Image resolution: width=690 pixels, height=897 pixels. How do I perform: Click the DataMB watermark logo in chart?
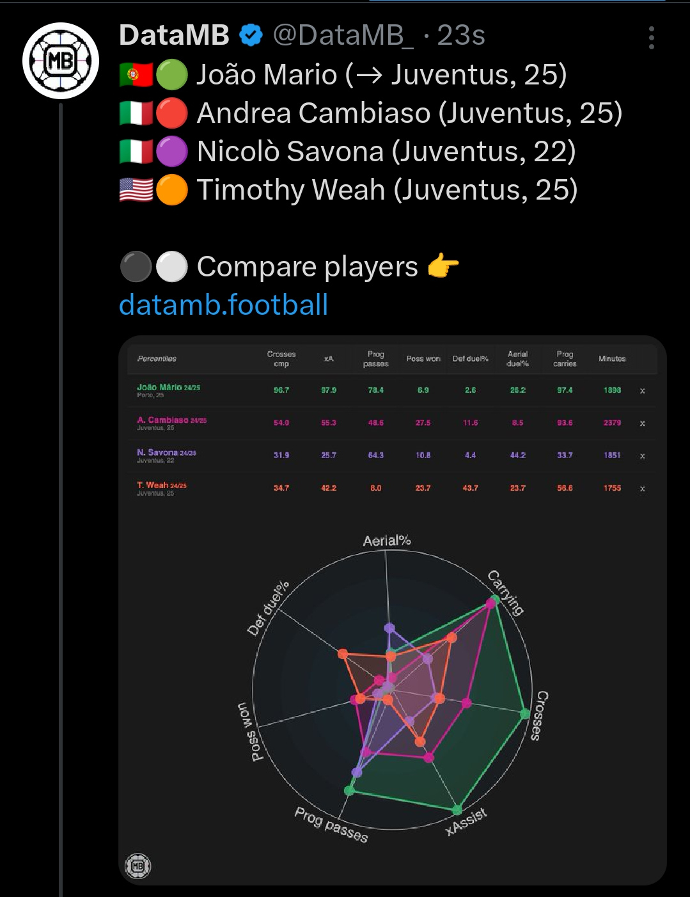[x=137, y=866]
